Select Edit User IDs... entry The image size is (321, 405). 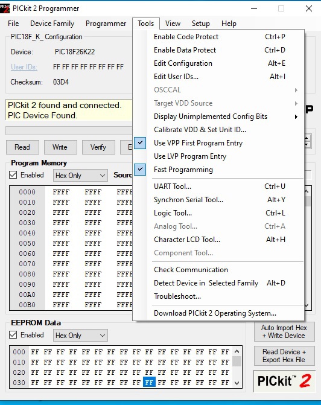point(218,77)
